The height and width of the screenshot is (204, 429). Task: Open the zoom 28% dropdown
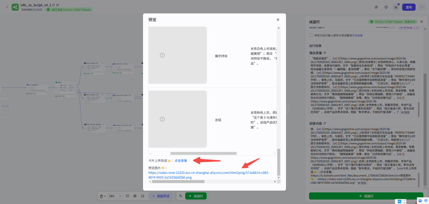(x=116, y=196)
